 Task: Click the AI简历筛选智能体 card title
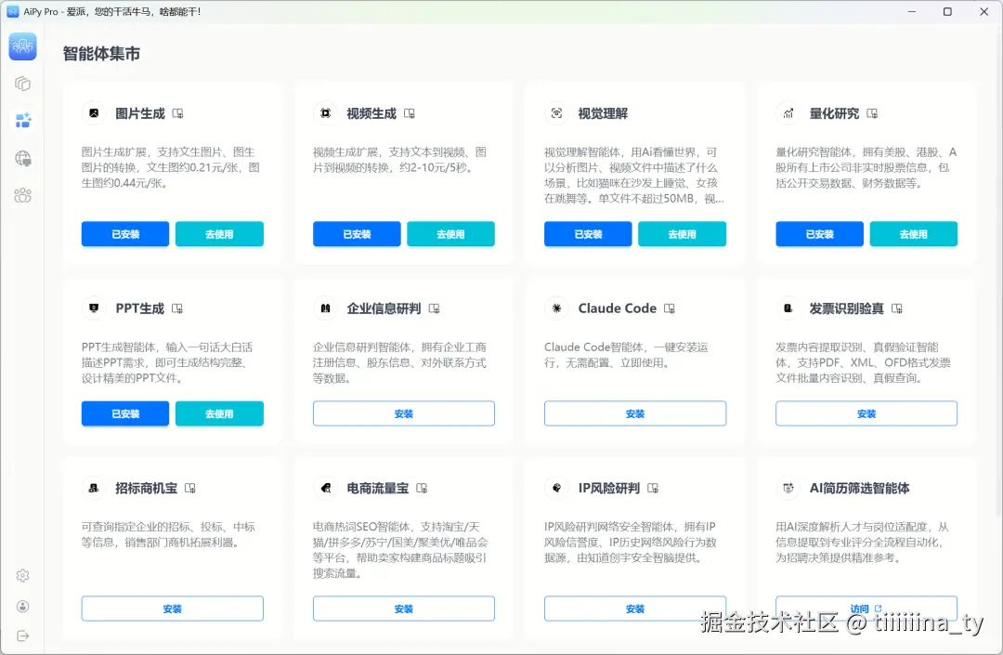(x=860, y=488)
